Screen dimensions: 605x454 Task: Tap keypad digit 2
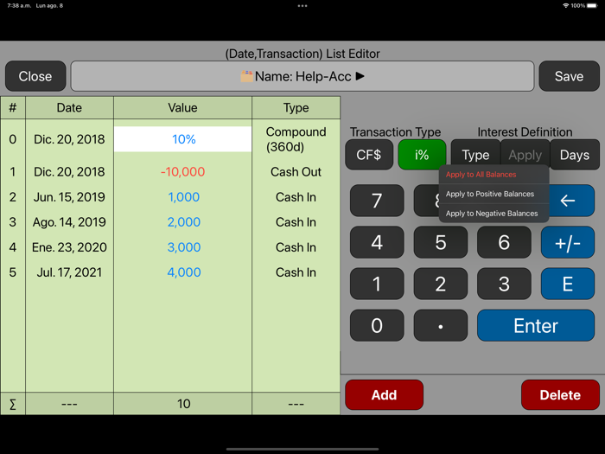[441, 285]
